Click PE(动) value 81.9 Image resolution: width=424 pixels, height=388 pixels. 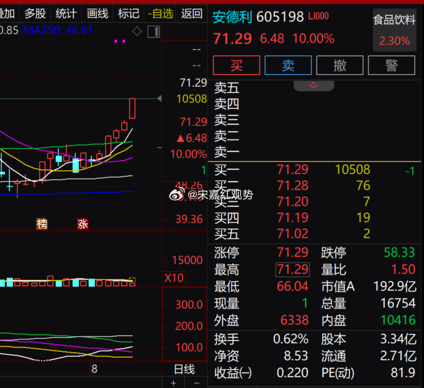click(x=403, y=373)
